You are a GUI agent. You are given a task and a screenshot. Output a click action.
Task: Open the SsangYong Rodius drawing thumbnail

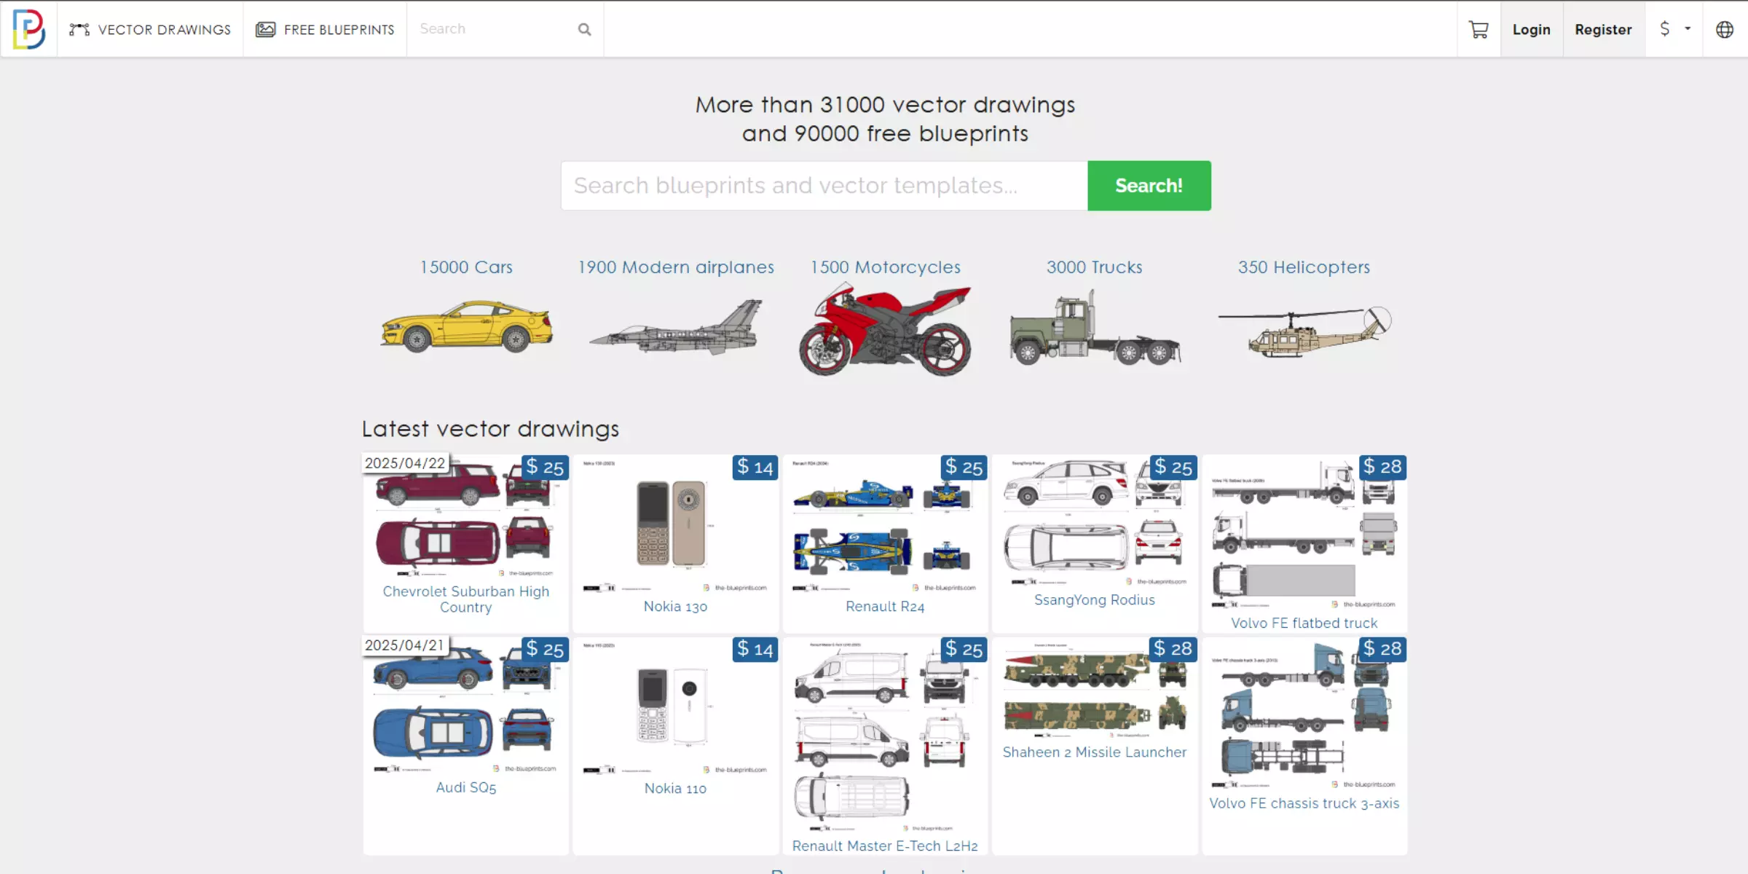point(1095,521)
